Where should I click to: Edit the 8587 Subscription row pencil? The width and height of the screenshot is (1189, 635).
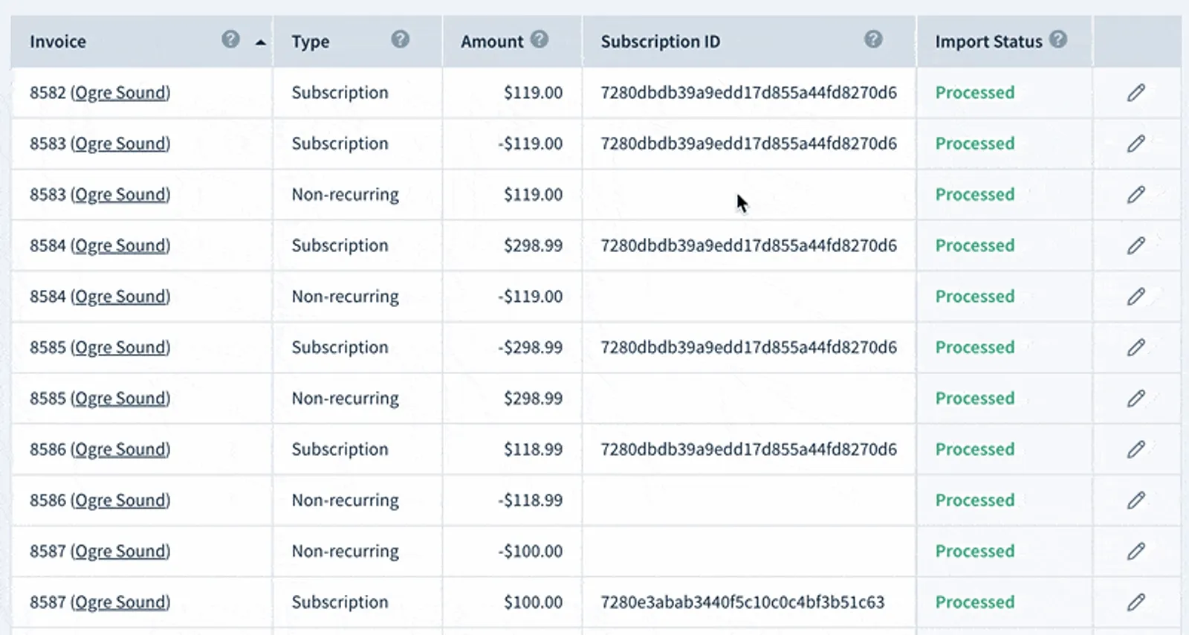point(1135,602)
